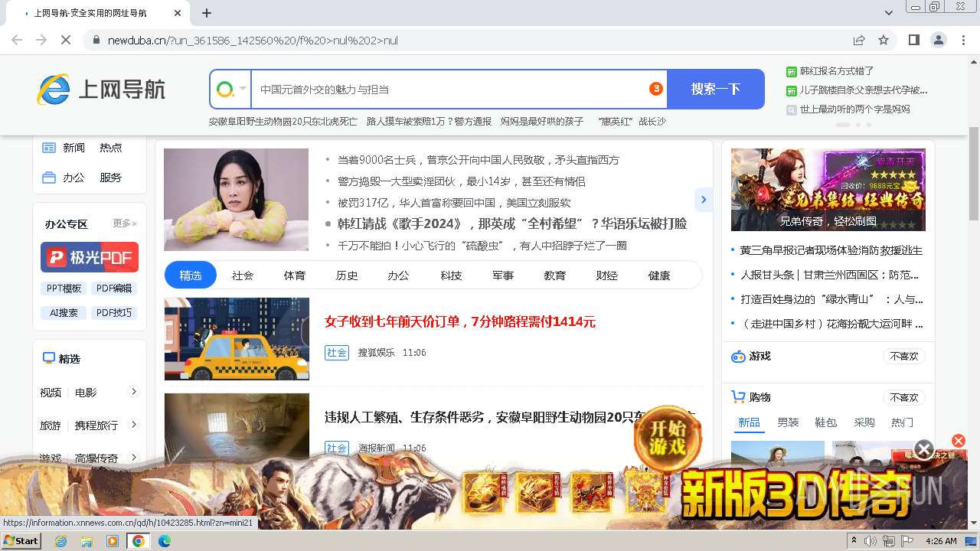Viewport: 980px width, 551px height.
Task: Click the PDF编辑 tag
Action: (114, 289)
